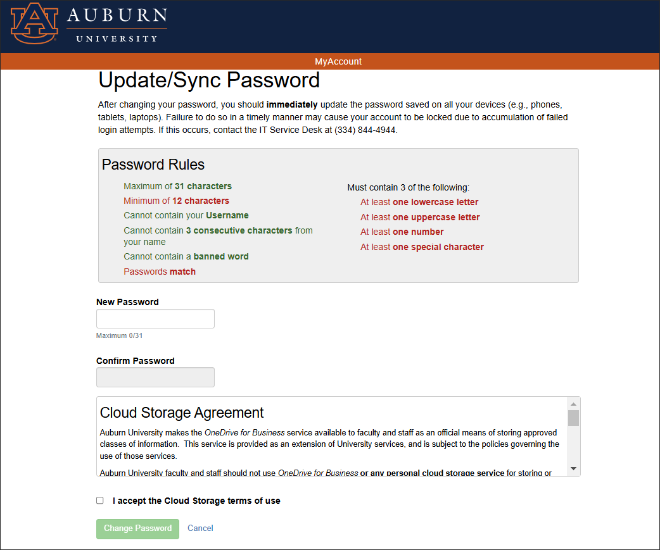Select the MyAccount menu item
Viewport: 660px width, 550px height.
[338, 61]
